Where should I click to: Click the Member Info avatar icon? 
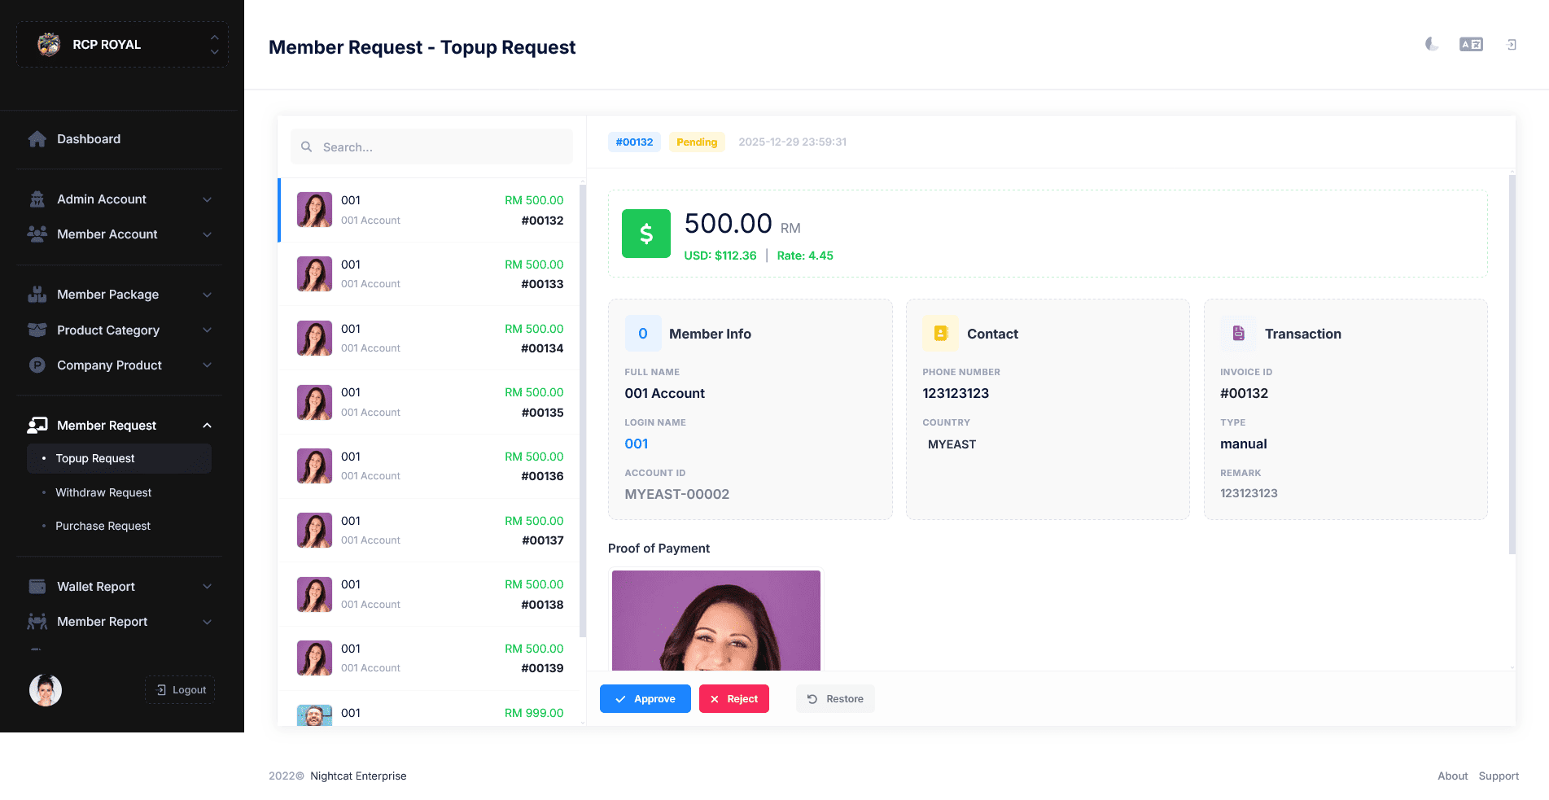tap(643, 334)
